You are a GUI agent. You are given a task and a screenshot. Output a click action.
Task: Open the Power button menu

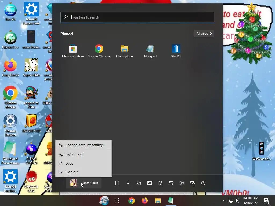click(x=203, y=183)
